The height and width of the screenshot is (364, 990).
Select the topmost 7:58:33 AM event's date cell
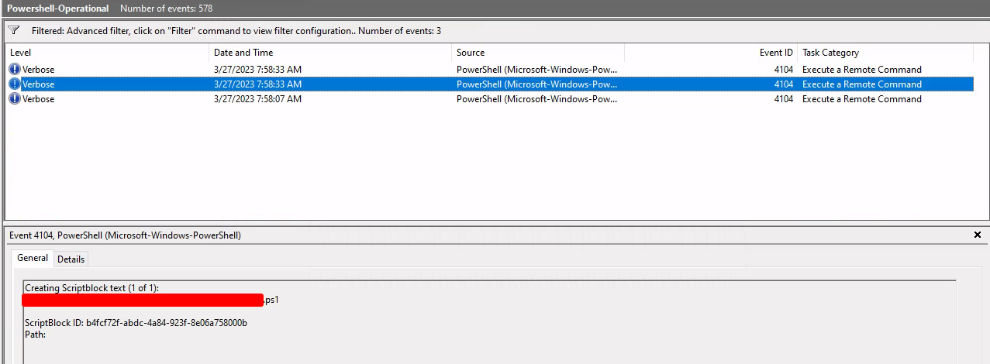point(257,70)
